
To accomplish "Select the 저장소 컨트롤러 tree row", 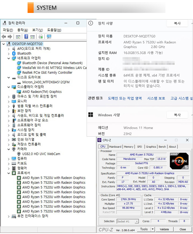I will pos(29,144).
